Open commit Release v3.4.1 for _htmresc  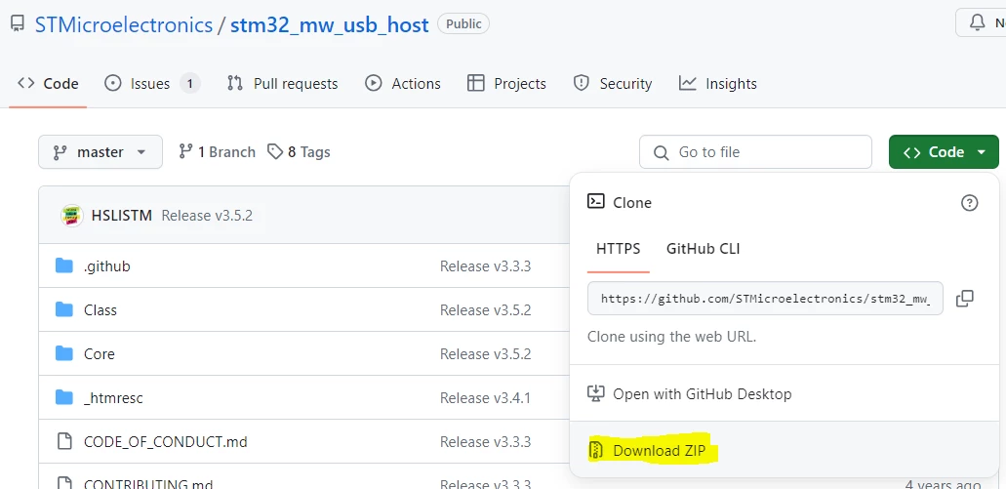485,398
